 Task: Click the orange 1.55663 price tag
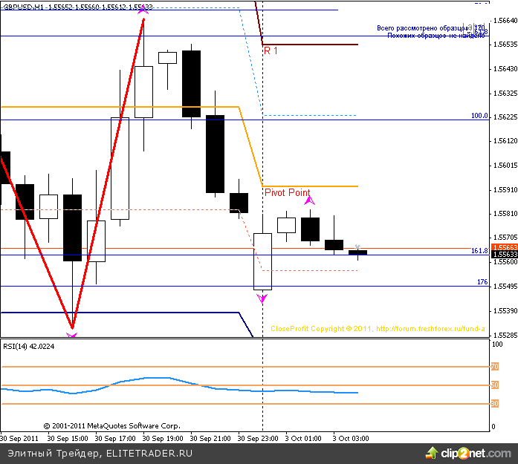503,248
